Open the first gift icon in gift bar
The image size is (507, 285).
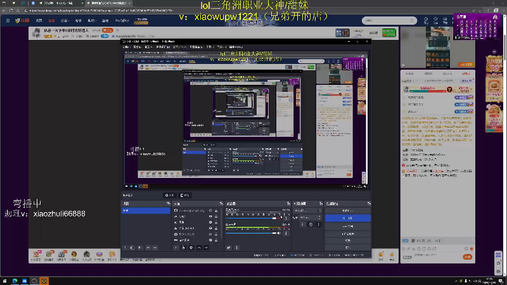coord(36,255)
